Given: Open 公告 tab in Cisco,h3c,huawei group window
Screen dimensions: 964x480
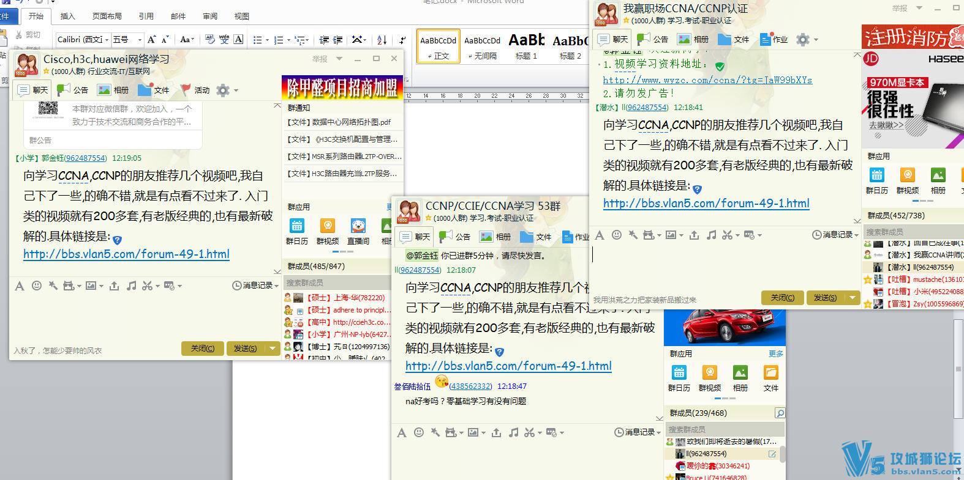Looking at the screenshot, I should [73, 90].
